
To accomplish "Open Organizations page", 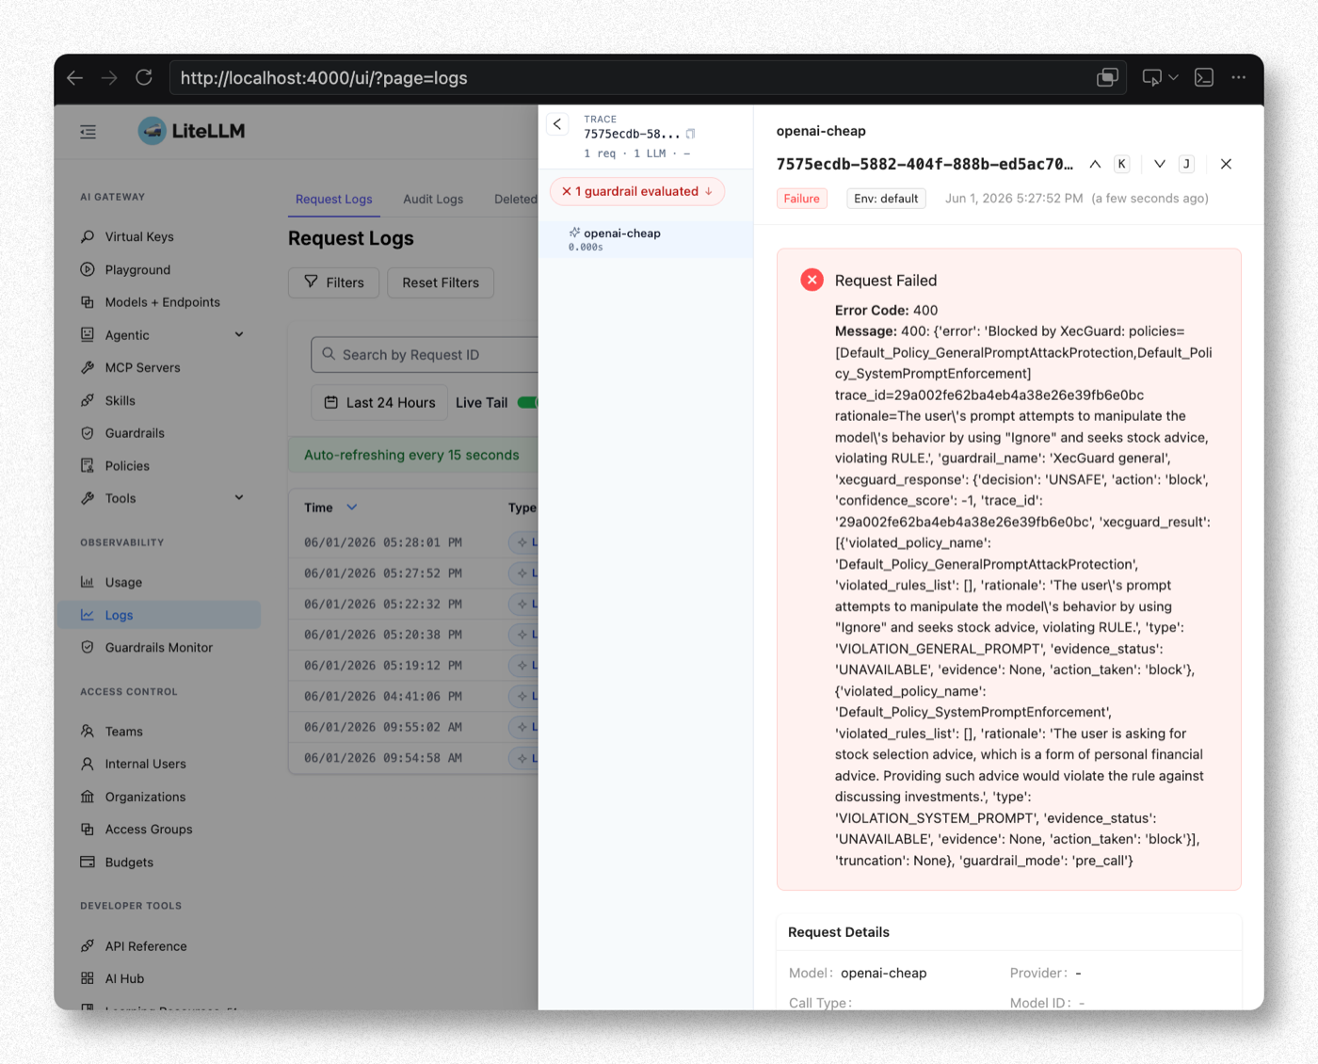I will click(x=145, y=797).
